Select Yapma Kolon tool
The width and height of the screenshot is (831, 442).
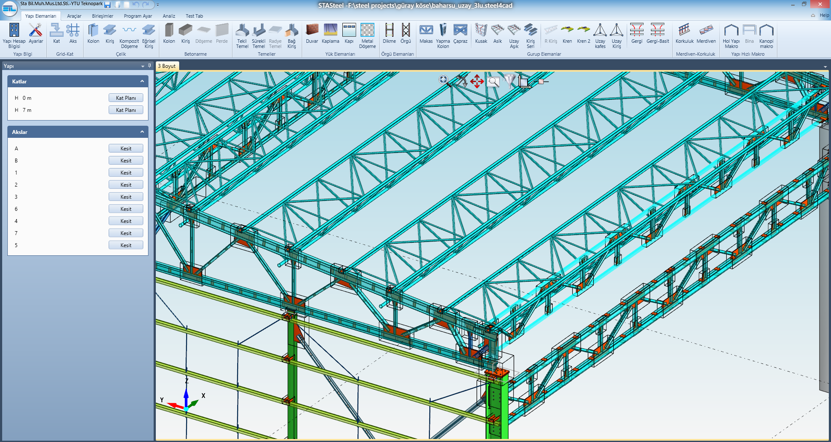tap(443, 36)
